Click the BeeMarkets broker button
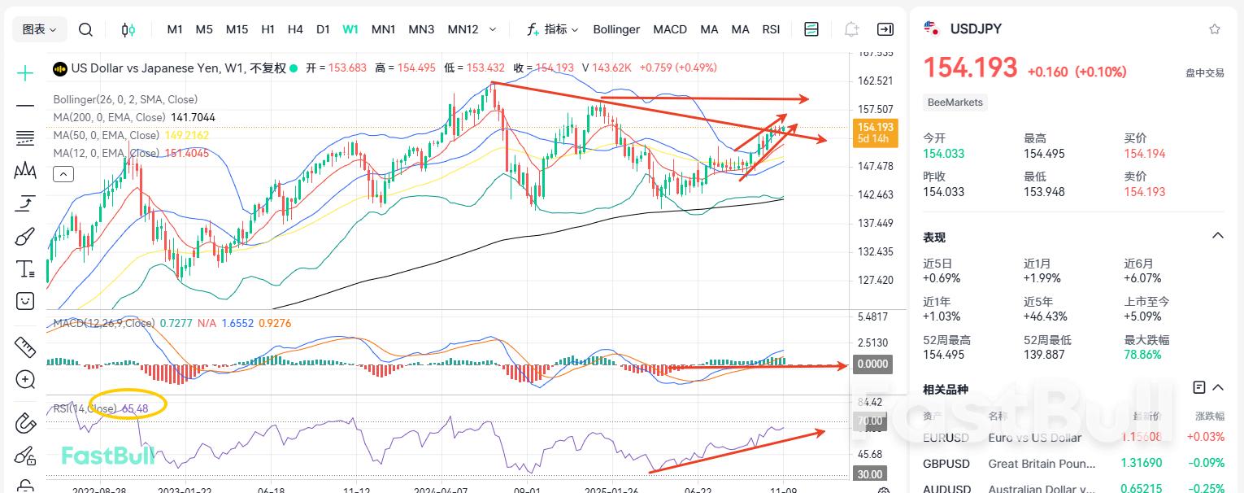Viewport: 1244px width, 493px height. pos(955,103)
